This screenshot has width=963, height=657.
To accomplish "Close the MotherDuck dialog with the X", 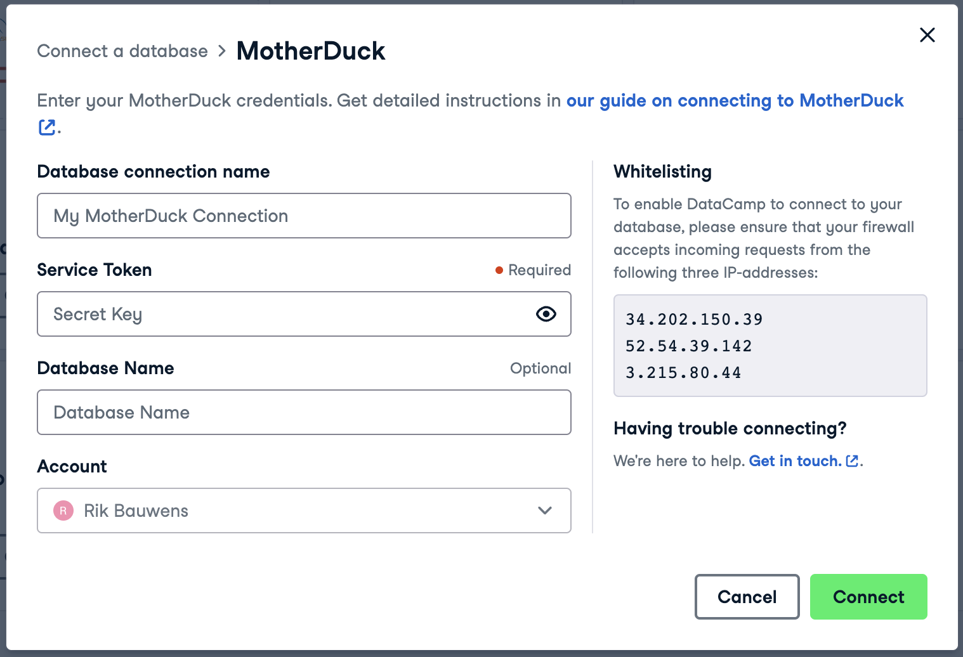I will 927,35.
